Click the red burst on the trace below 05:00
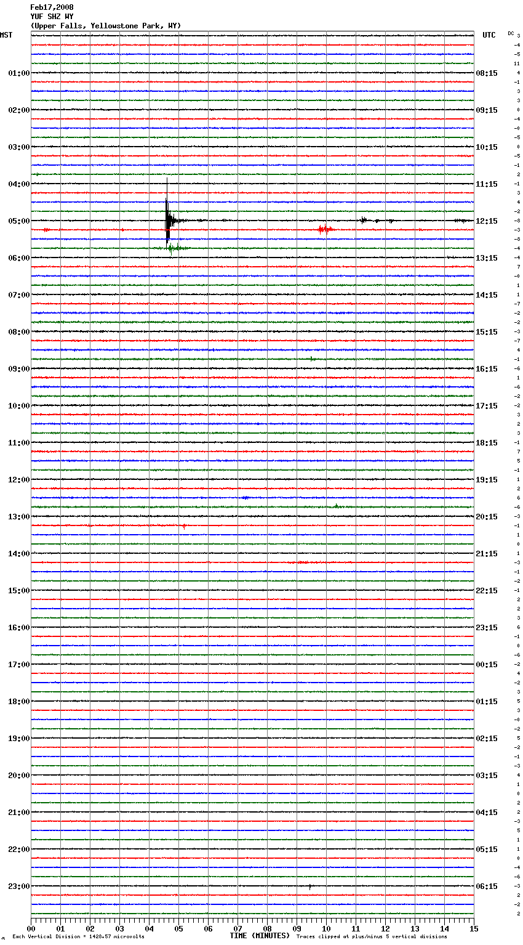This screenshot has height=945, width=523. (324, 230)
